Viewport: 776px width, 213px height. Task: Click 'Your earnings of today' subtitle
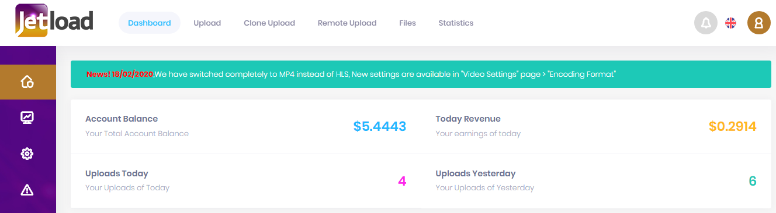pos(478,133)
